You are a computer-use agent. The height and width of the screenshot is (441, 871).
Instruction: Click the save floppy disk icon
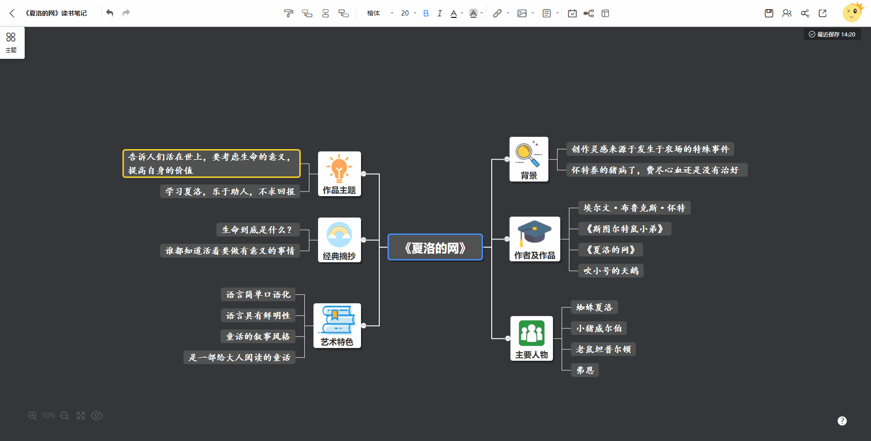point(769,13)
